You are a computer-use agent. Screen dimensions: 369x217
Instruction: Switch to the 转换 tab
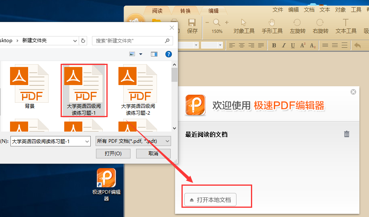point(186,11)
